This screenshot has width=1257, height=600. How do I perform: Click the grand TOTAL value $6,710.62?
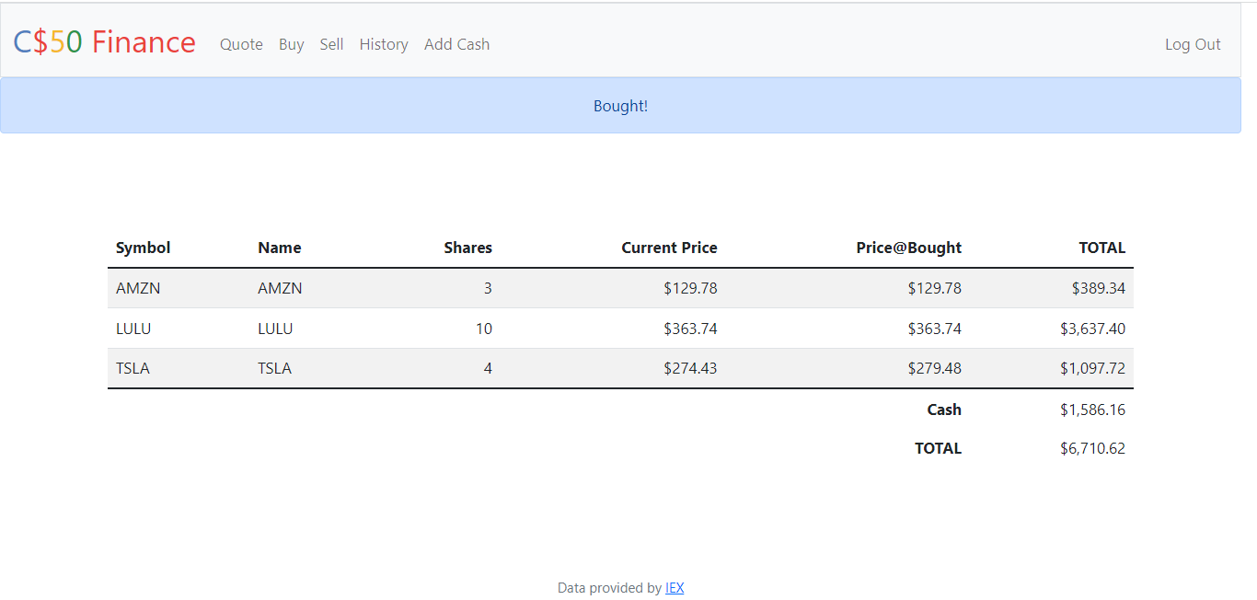coord(1092,448)
